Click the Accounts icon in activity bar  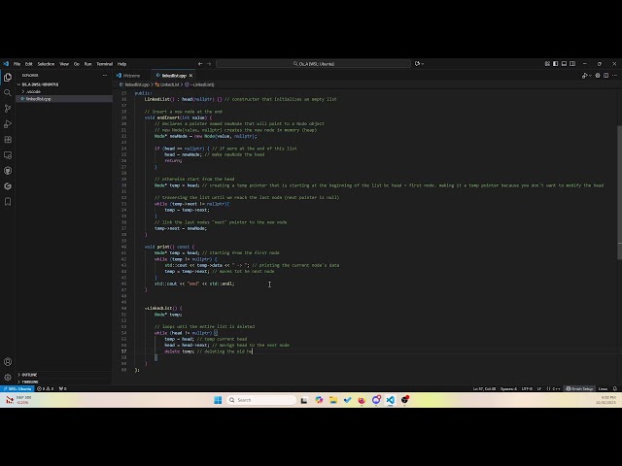[8, 362]
